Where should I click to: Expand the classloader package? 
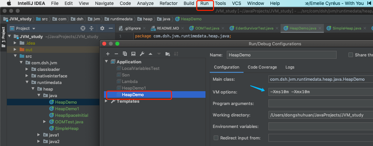tap(27, 69)
